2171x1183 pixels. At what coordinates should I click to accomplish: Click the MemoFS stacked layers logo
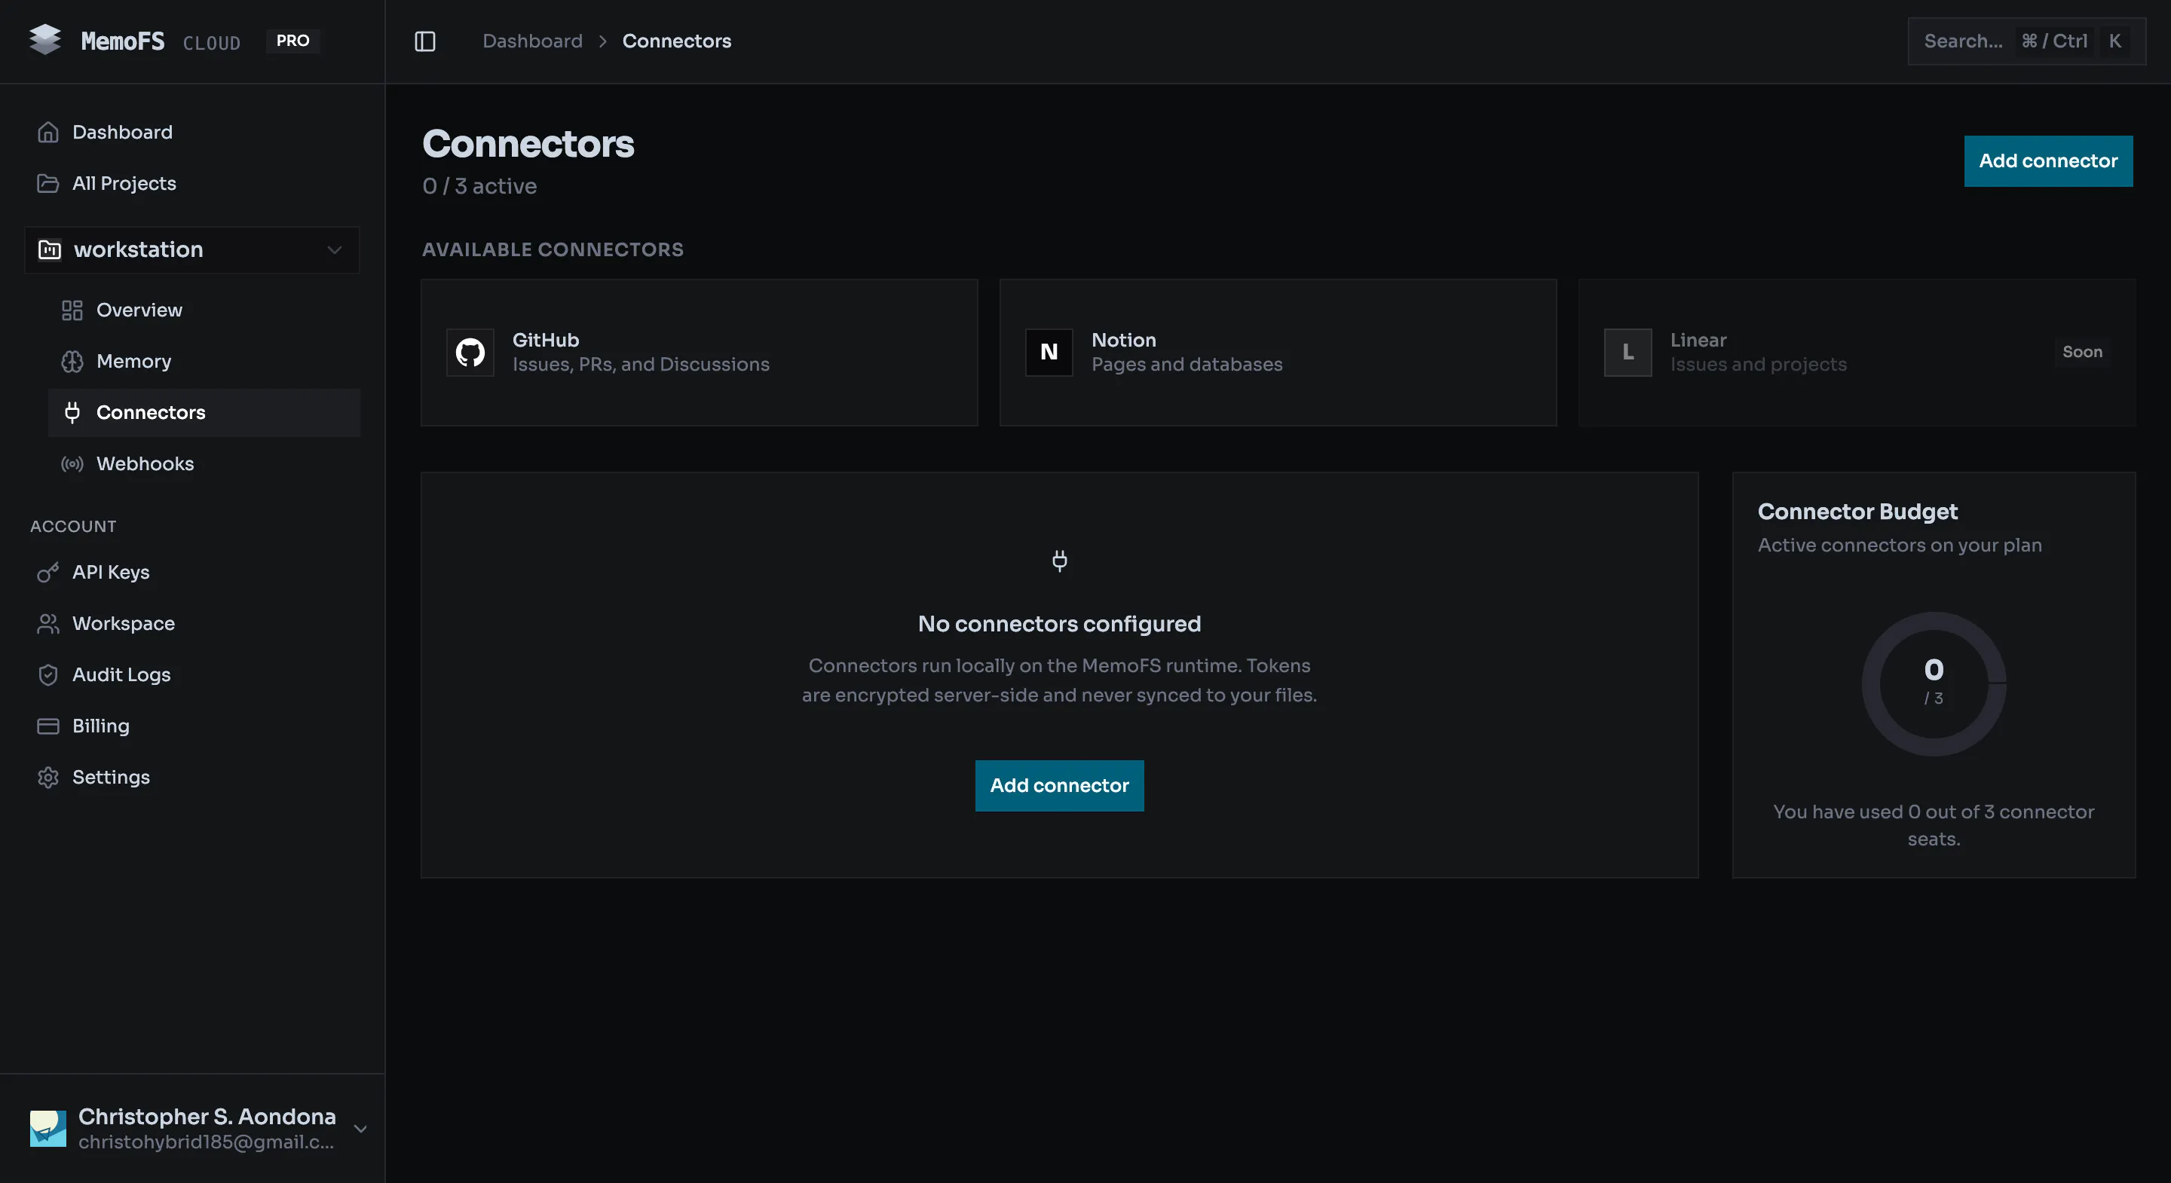tap(45, 40)
